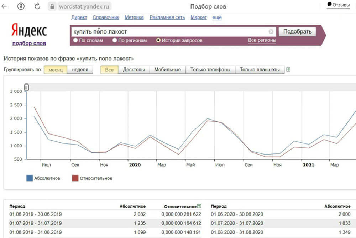356x238 pixels.
Task: Click help icon beside Относительное column header
Action: [x=199, y=206]
